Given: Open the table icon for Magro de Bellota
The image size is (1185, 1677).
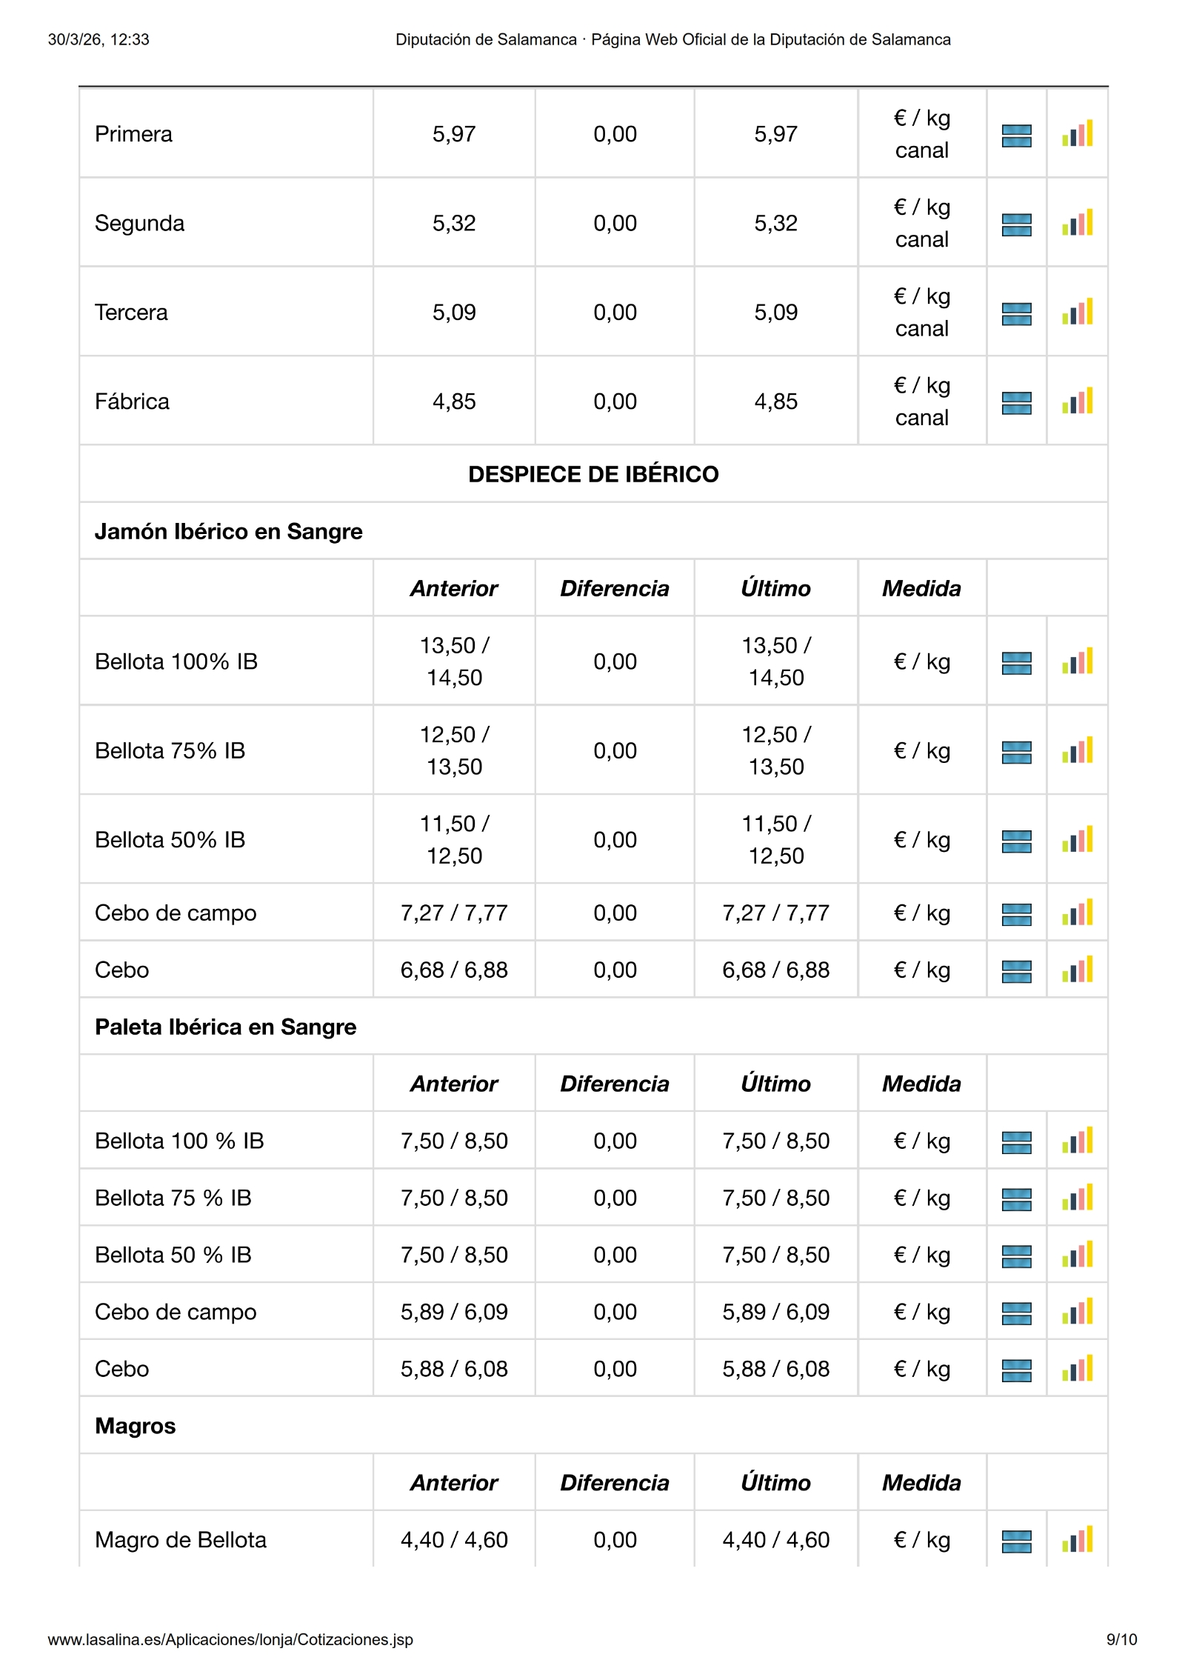Looking at the screenshot, I should (1016, 1541).
